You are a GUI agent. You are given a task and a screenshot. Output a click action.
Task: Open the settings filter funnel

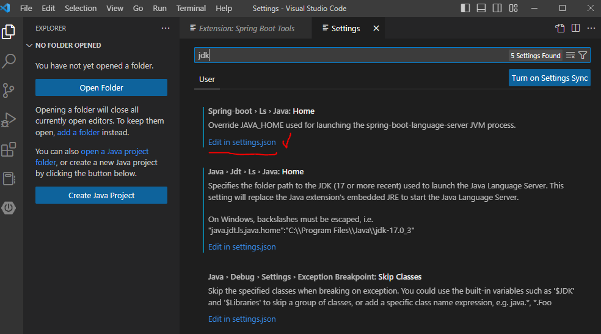pyautogui.click(x=583, y=55)
